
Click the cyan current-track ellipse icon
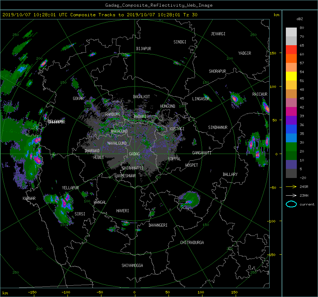[x=291, y=204]
